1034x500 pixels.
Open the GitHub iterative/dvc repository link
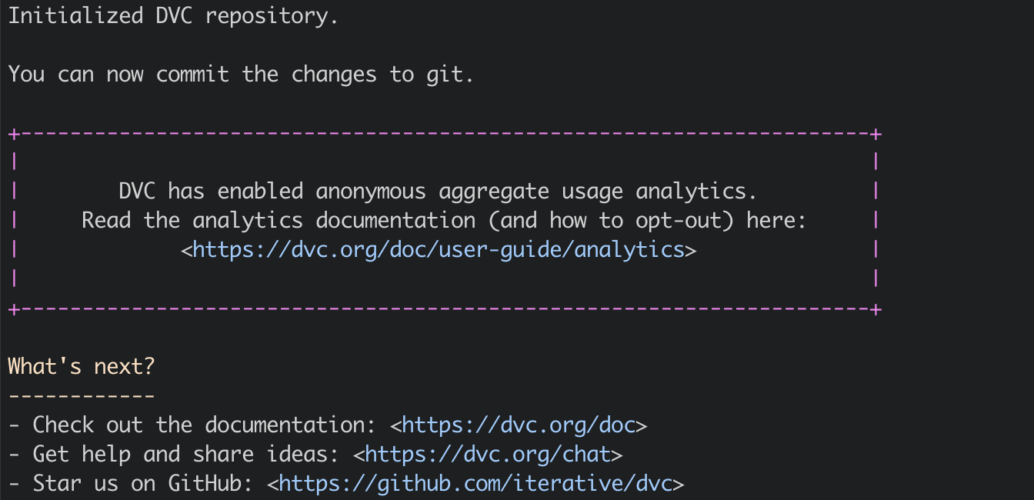tap(475, 483)
